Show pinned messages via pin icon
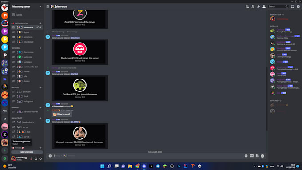 (258, 7)
